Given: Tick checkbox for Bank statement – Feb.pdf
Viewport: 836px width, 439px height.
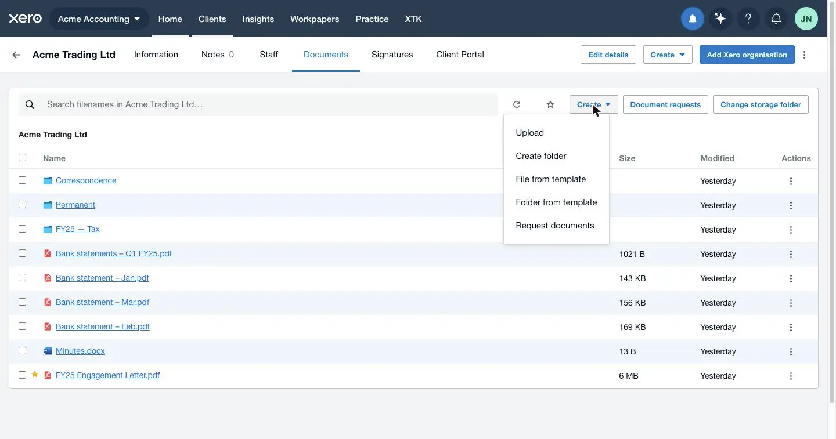Looking at the screenshot, I should (23, 326).
